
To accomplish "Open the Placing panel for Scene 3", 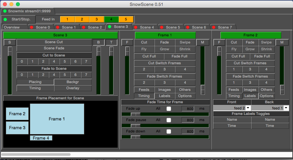I will (x=35, y=82).
